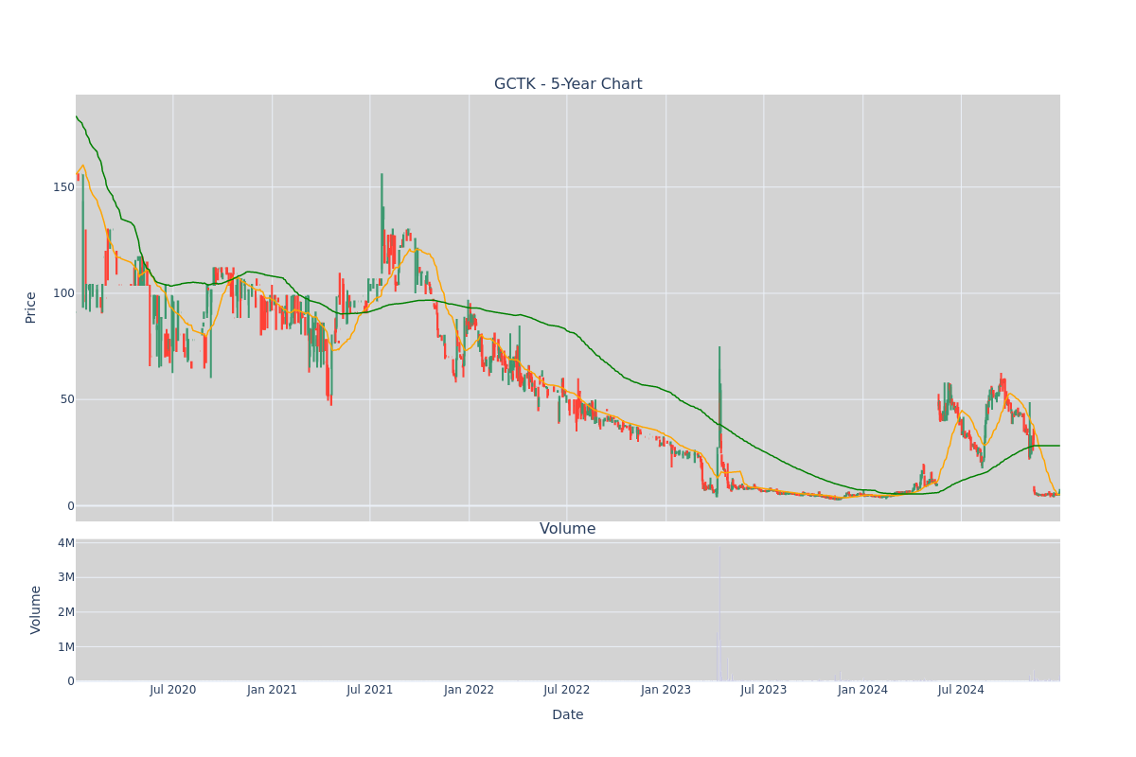The height and width of the screenshot is (757, 1136).
Task: Click the price tick '100'
Action: click(63, 293)
